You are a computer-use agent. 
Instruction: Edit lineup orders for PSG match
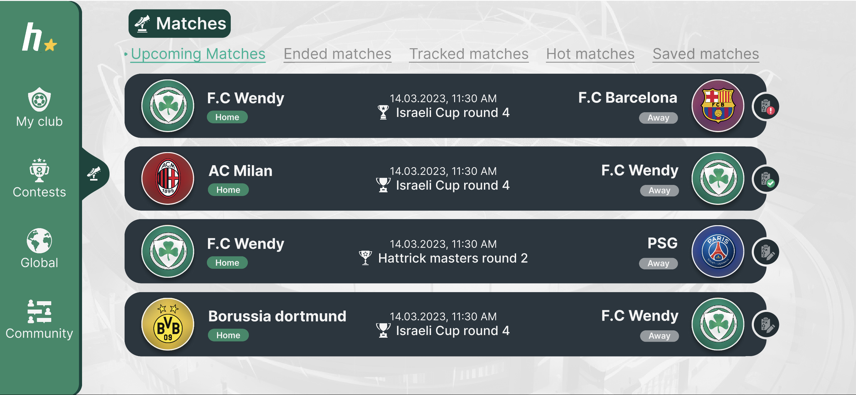766,252
